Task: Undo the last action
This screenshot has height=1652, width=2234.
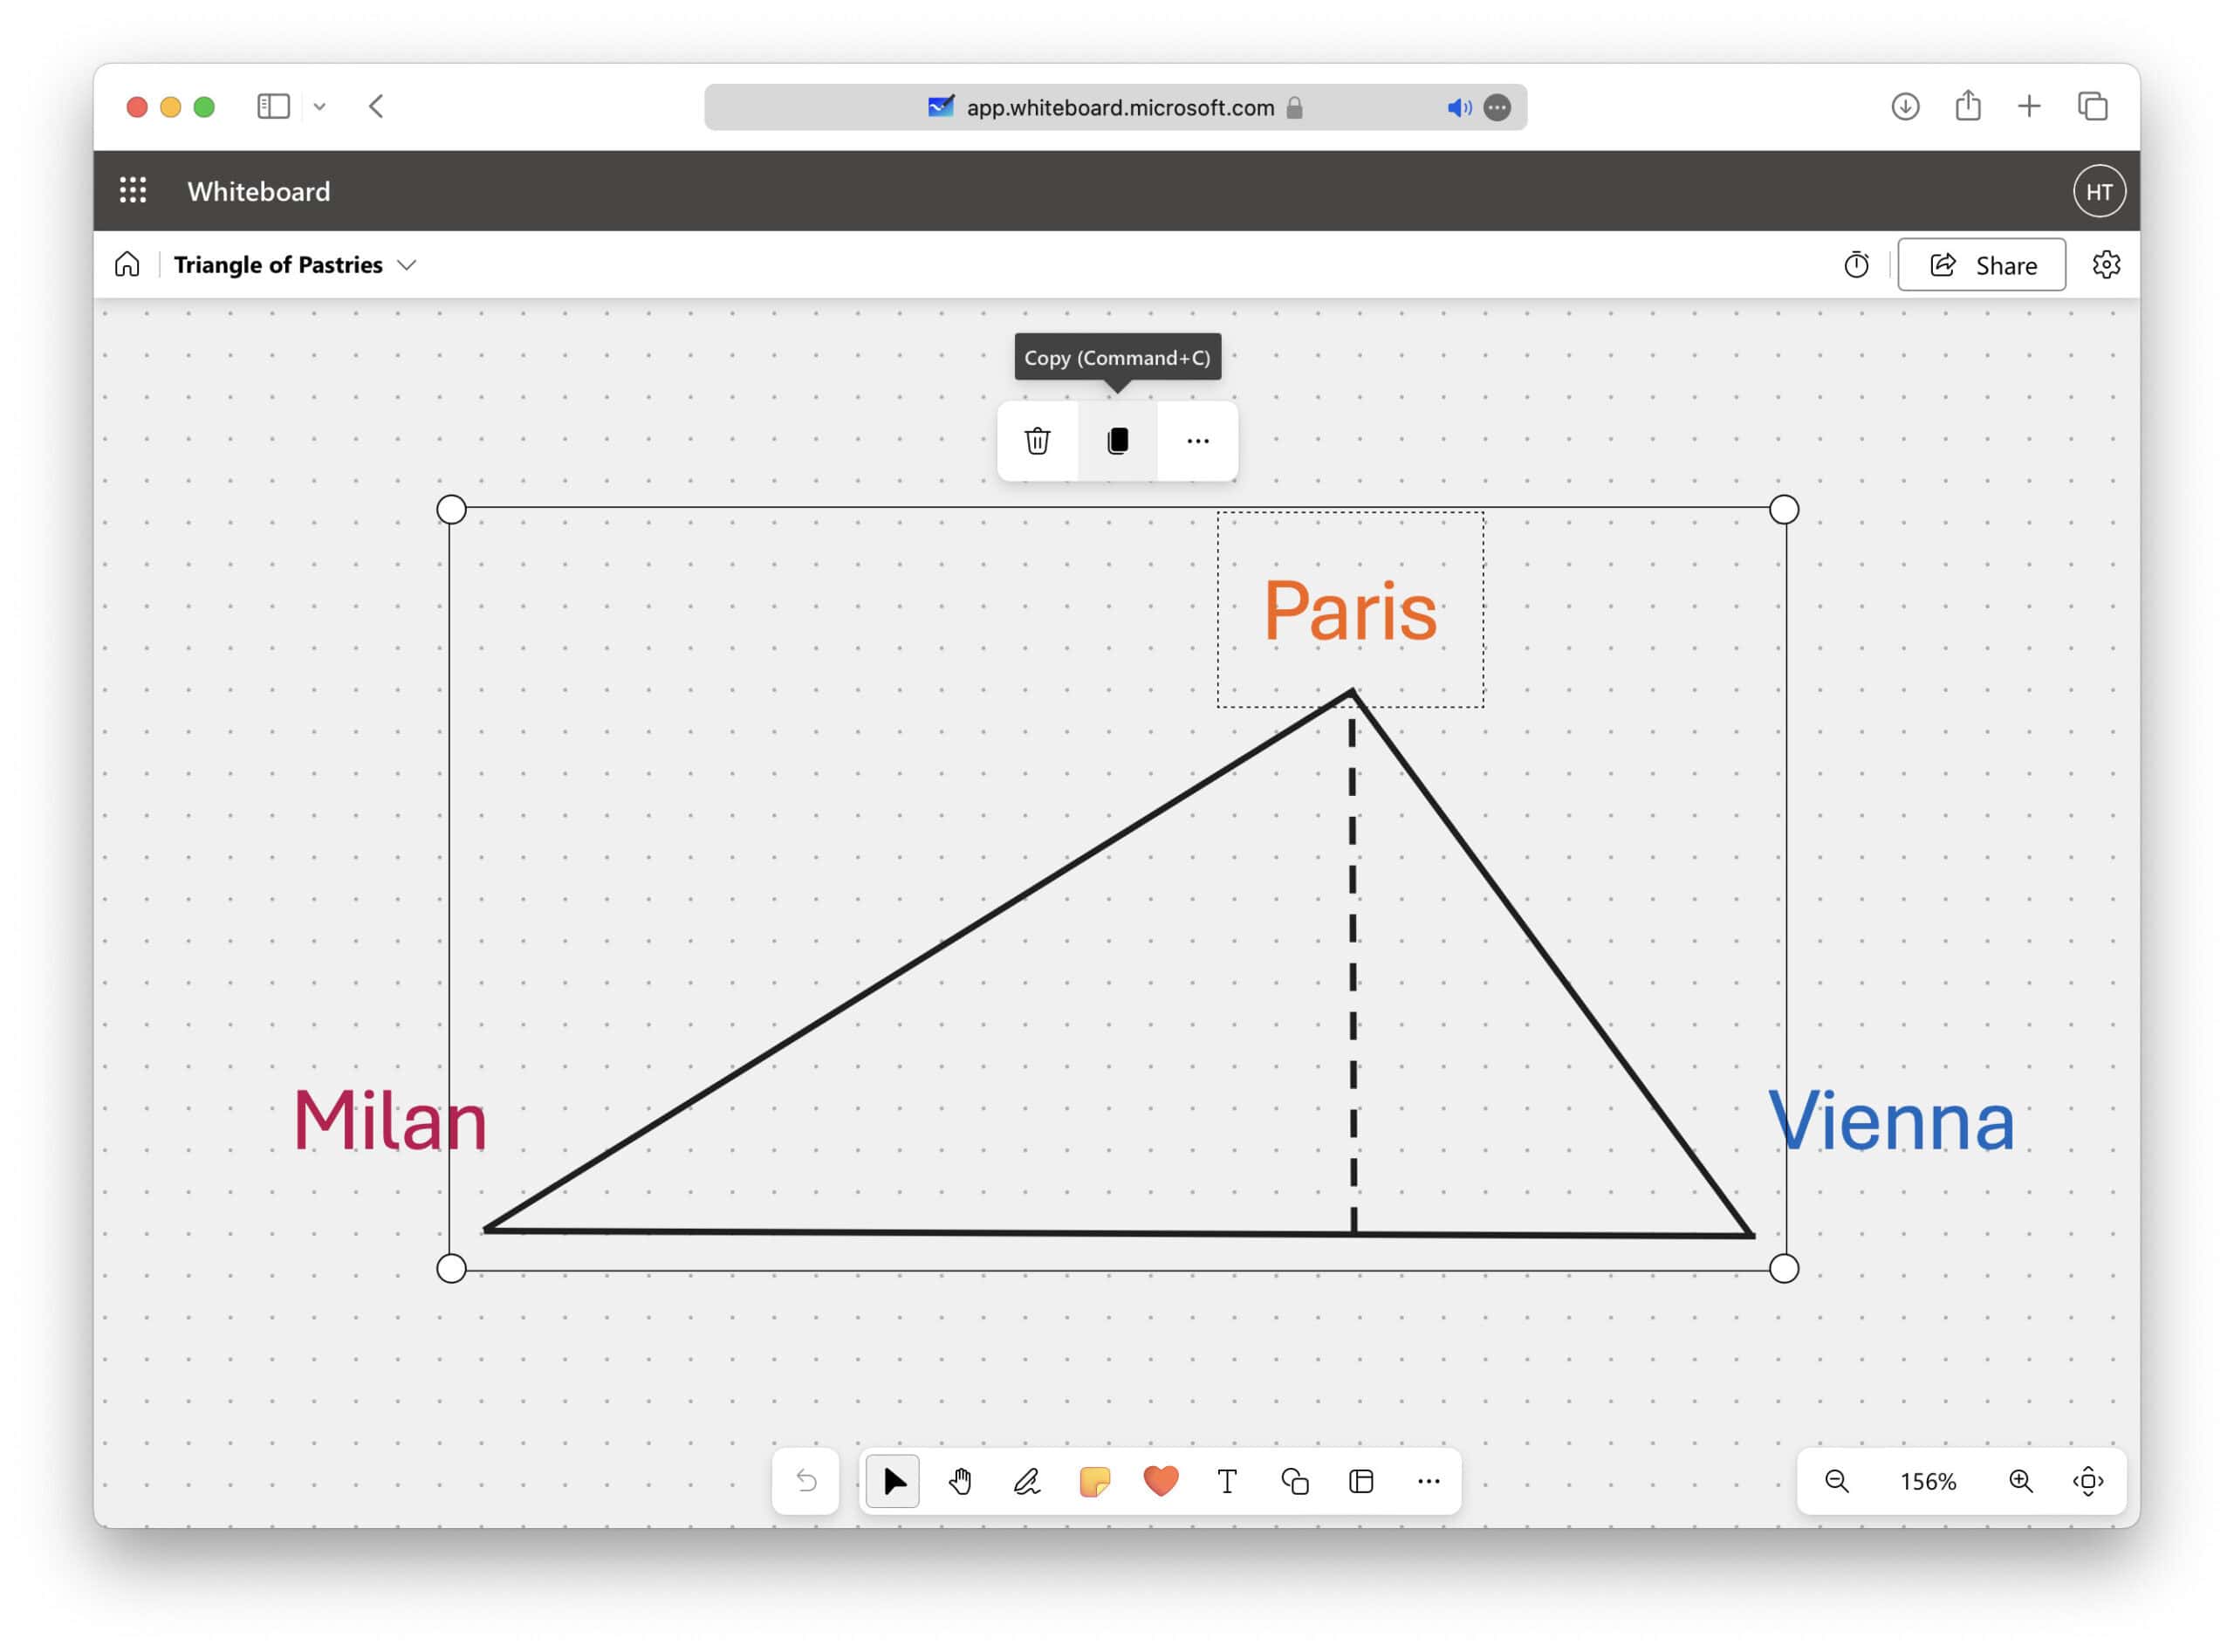Action: [x=805, y=1481]
